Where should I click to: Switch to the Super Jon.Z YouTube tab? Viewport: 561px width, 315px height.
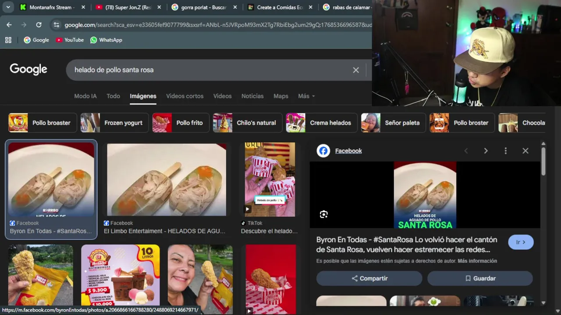(x=129, y=7)
